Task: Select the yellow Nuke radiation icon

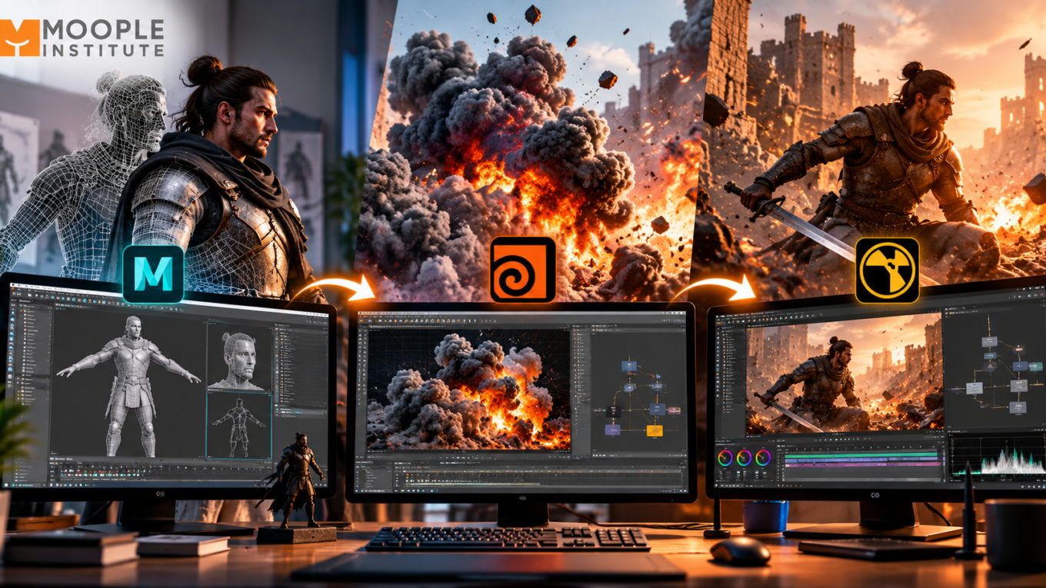Action: 887,270
